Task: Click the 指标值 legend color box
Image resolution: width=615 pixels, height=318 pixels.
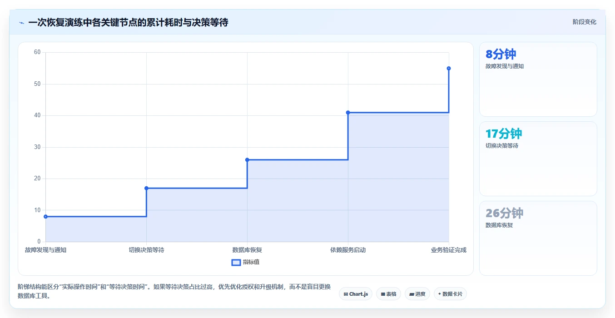Action: click(x=236, y=262)
